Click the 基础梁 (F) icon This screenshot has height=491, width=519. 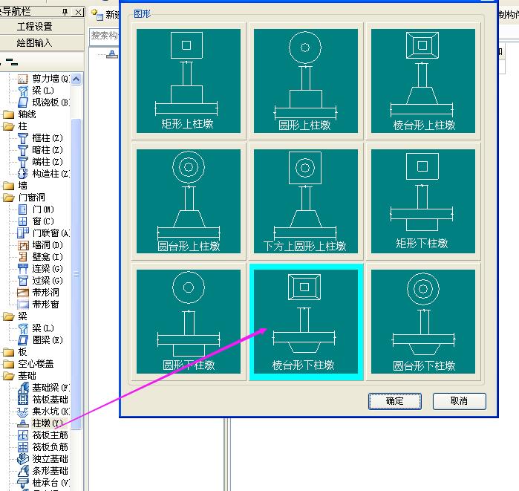(22, 388)
